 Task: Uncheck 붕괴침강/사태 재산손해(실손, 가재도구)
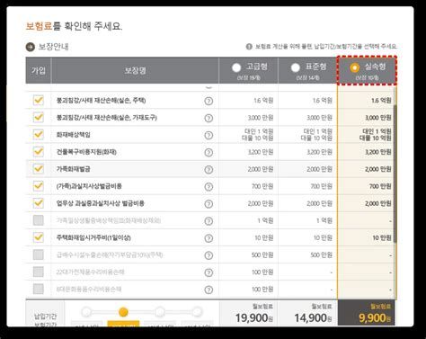(x=39, y=117)
